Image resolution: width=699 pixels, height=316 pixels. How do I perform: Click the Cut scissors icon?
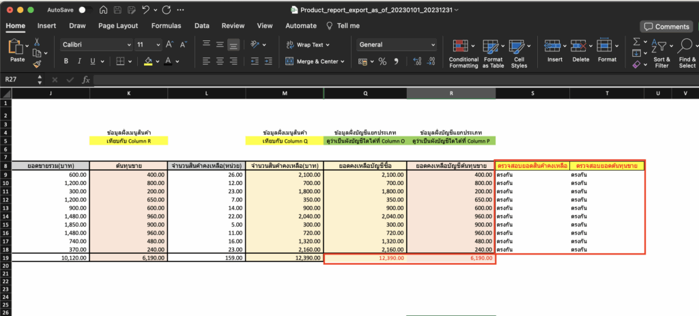[x=37, y=42]
